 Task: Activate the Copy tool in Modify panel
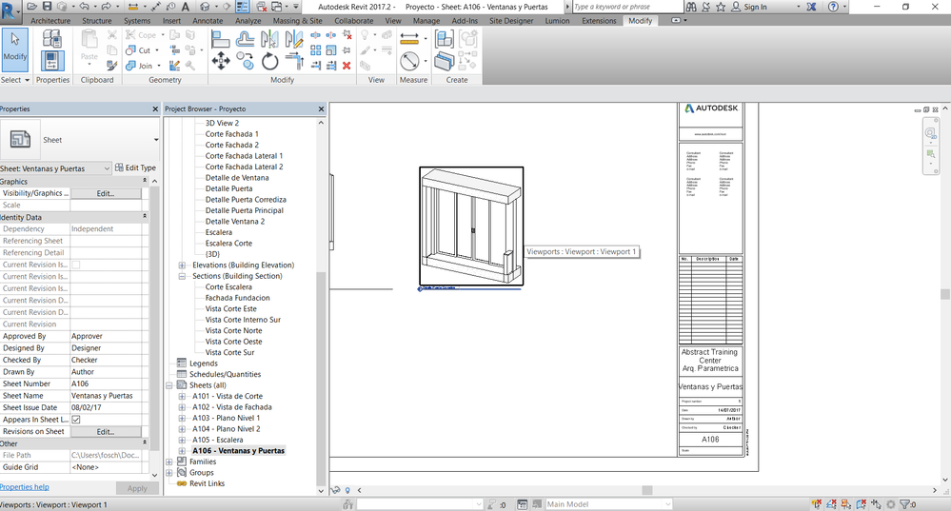tap(245, 60)
